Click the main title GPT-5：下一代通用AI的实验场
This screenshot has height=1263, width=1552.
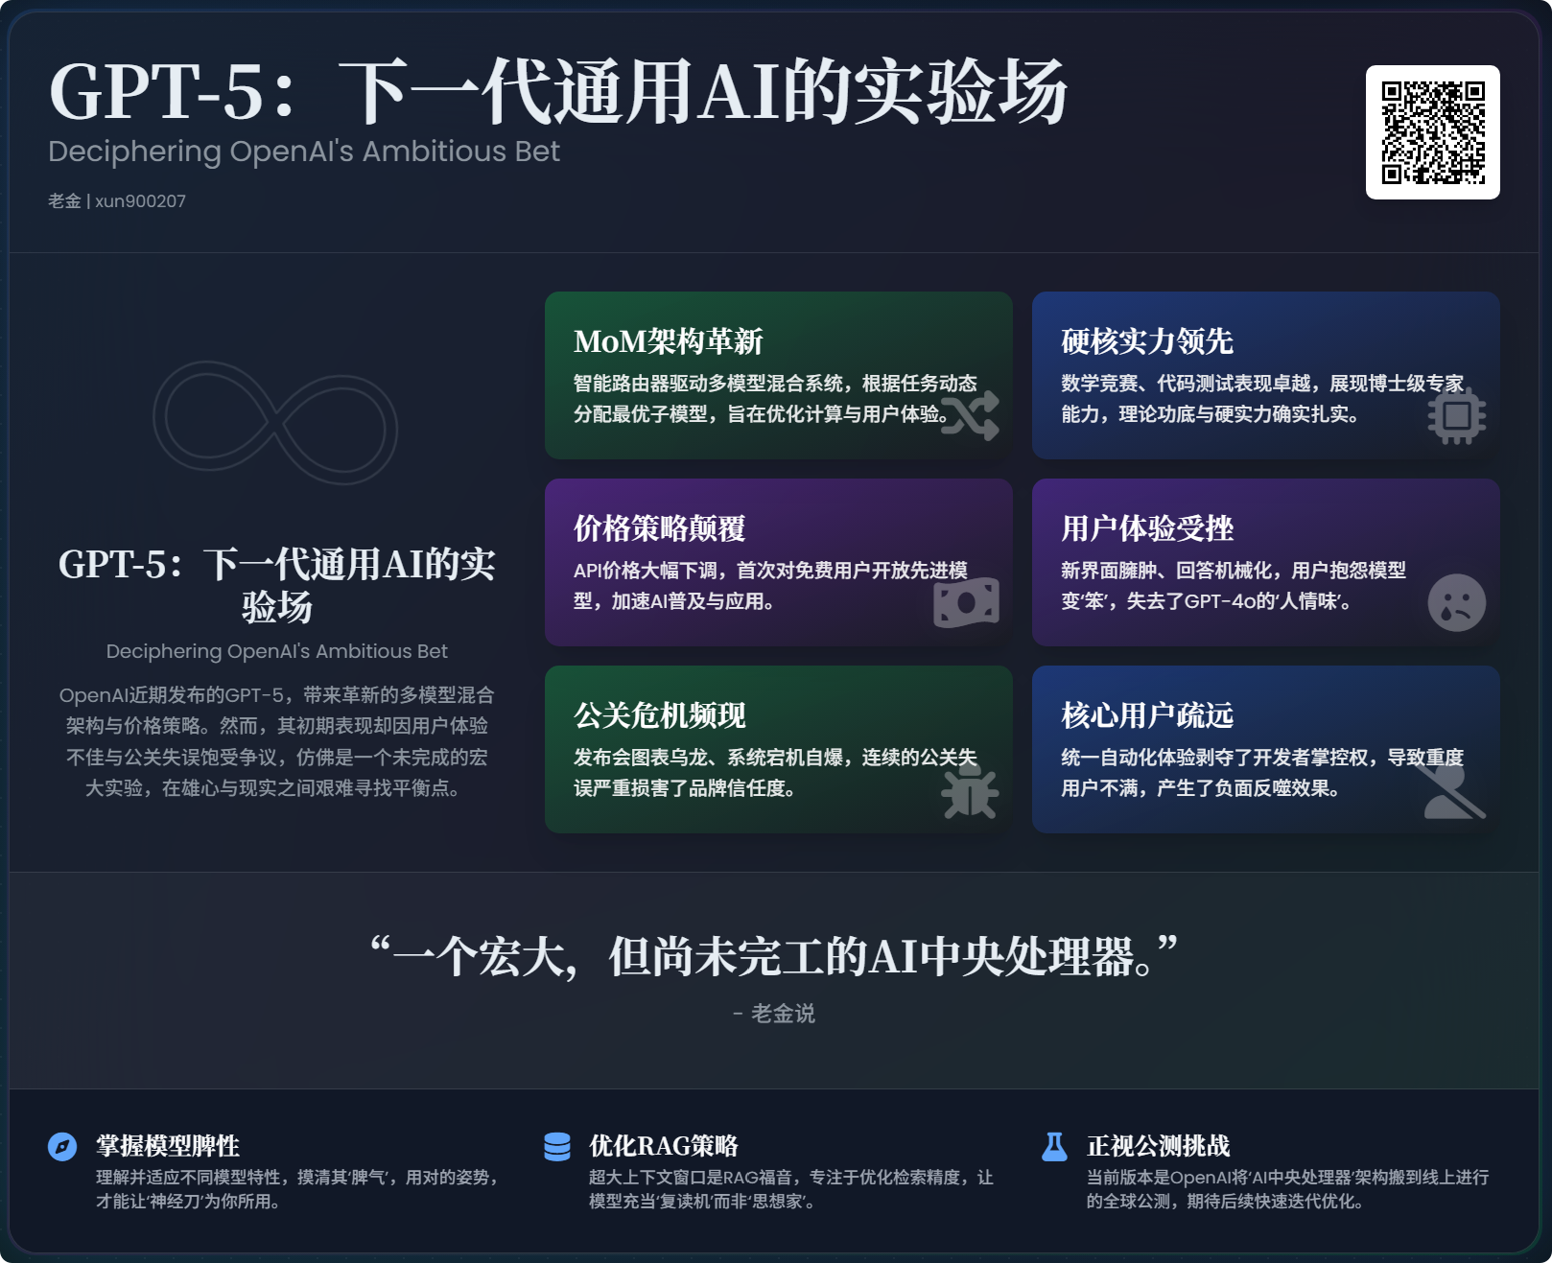coord(558,92)
